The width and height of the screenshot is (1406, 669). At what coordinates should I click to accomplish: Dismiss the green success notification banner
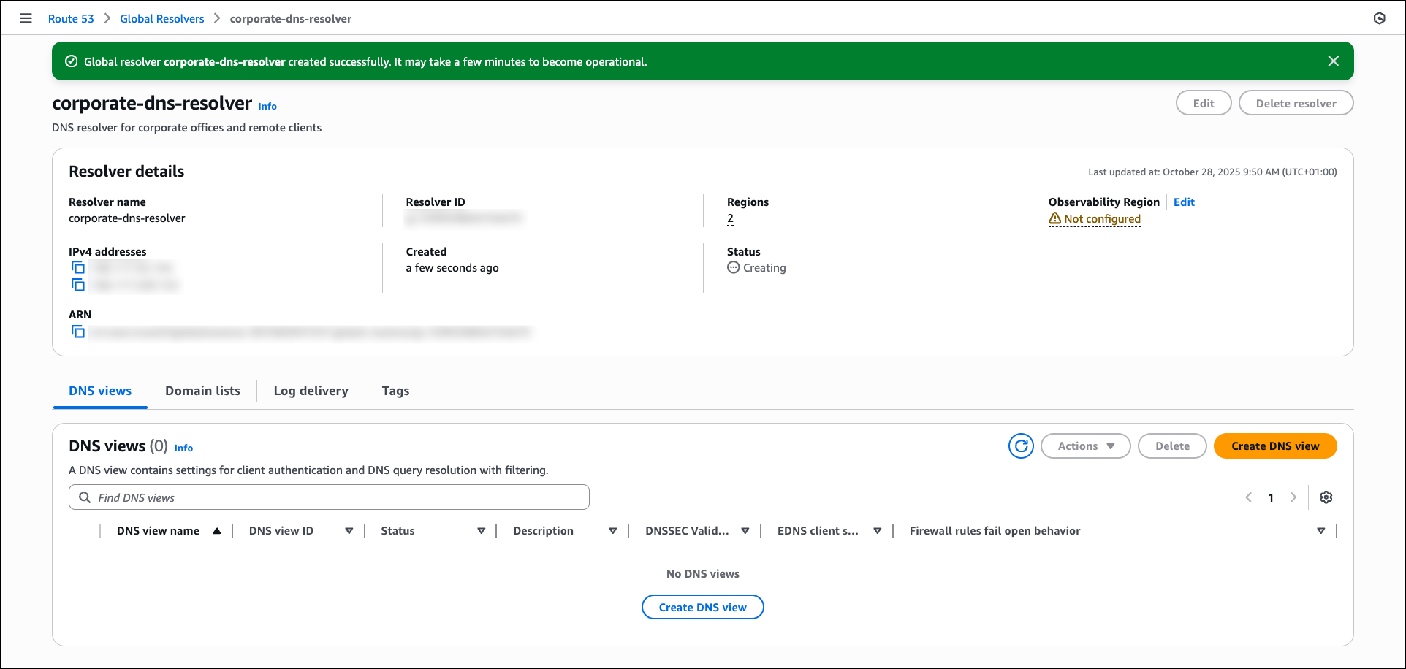[1333, 61]
